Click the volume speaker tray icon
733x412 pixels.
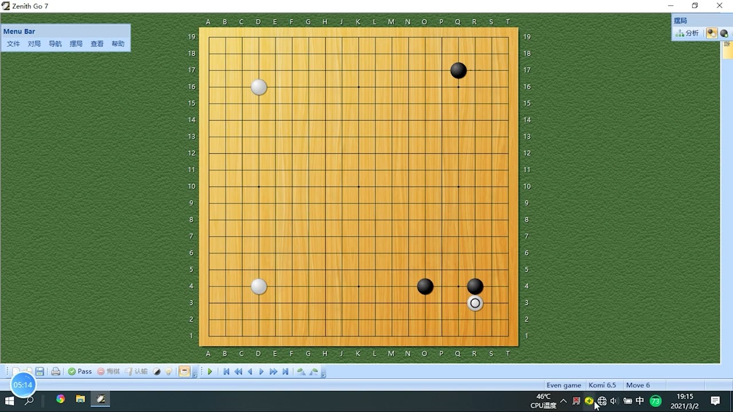(614, 401)
